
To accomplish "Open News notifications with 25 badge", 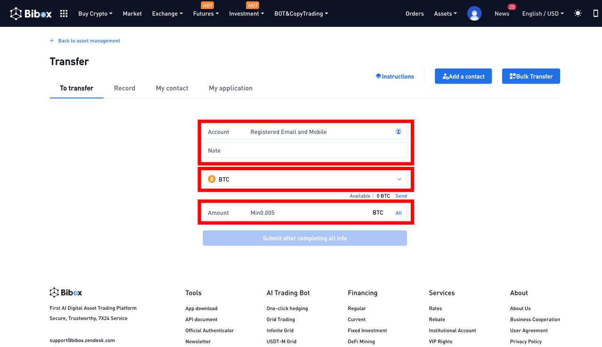I will click(502, 14).
